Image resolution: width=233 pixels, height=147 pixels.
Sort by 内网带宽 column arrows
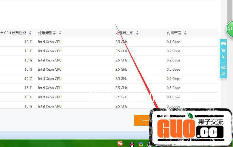186,33
